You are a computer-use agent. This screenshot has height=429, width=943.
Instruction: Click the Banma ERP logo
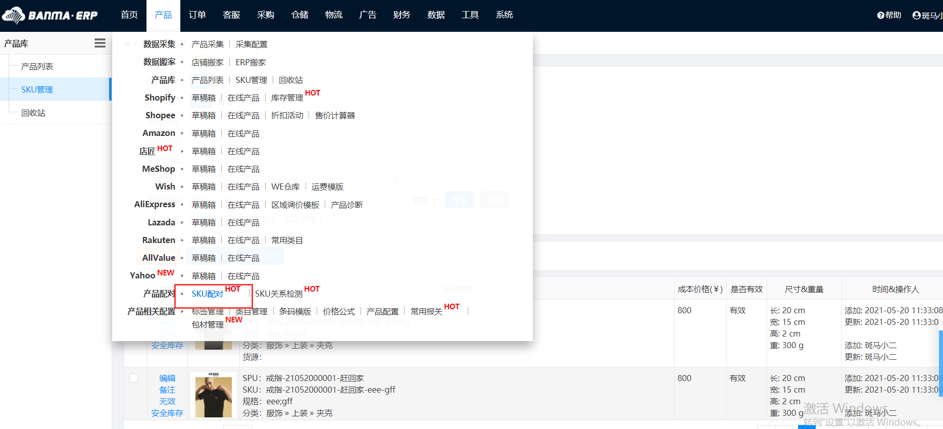tap(50, 15)
